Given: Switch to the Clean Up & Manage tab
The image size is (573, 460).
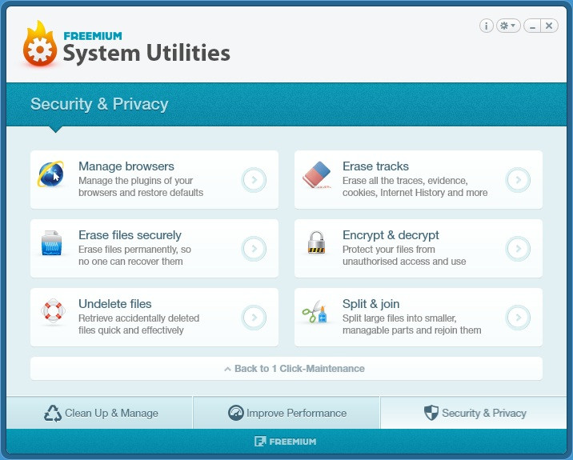Looking at the screenshot, I should pos(99,413).
